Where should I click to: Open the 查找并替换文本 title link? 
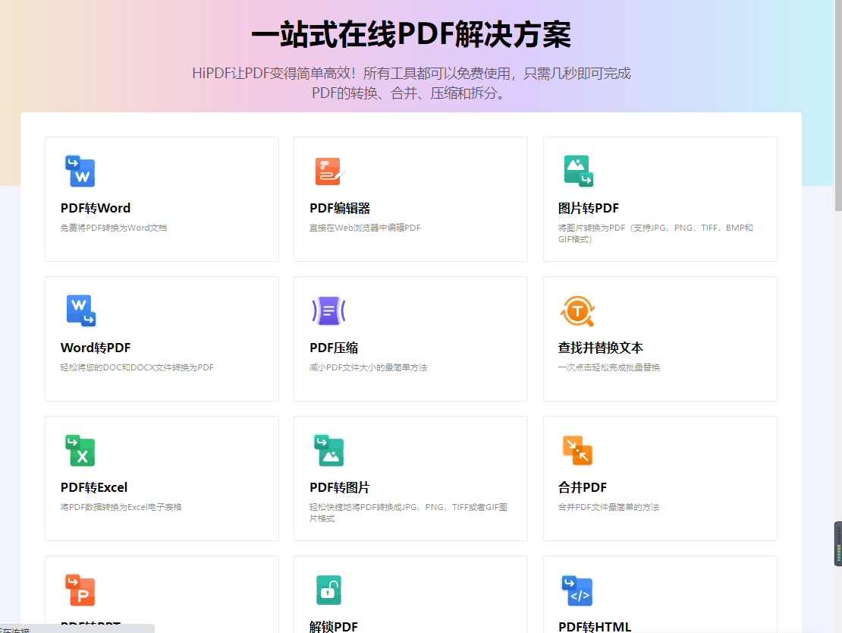600,348
